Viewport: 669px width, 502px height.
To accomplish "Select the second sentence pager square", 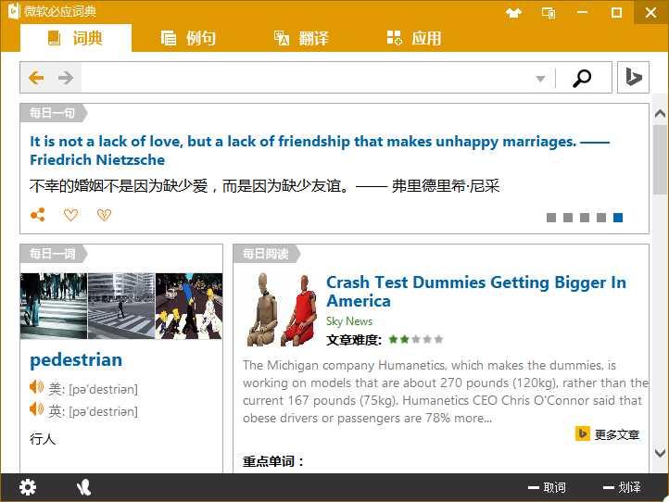I will pyautogui.click(x=568, y=218).
